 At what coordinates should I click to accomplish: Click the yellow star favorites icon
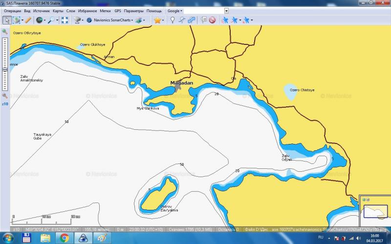[x=157, y=20]
